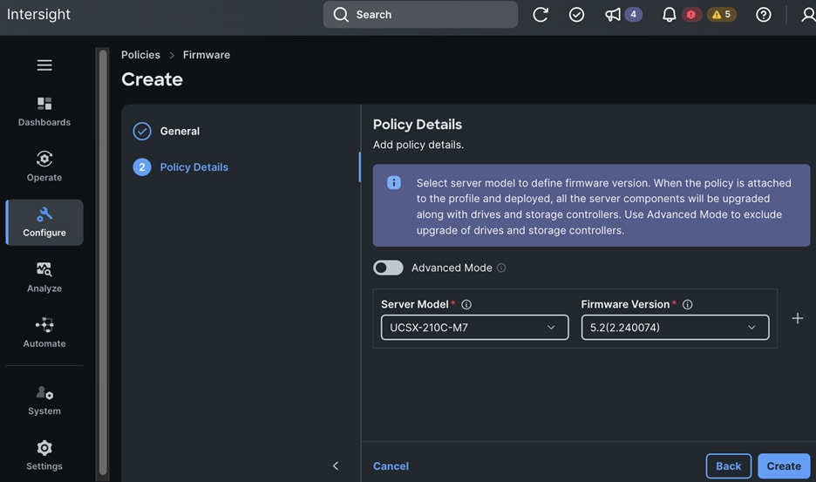Screen dimensions: 816x482
Task: Add another server model row with plus
Action: coord(798,318)
